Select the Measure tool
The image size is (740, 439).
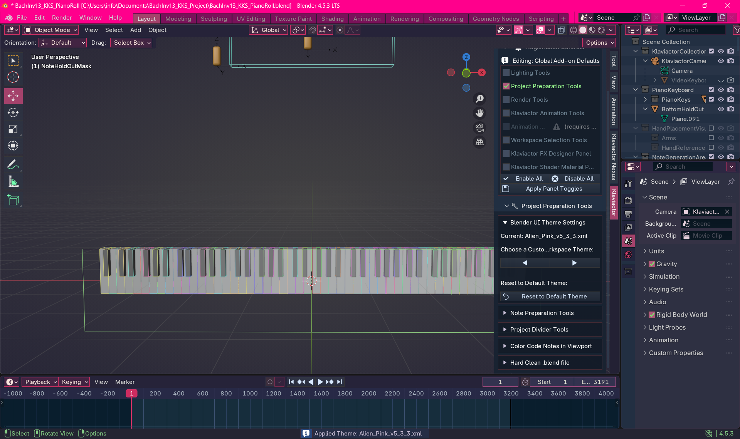pos(13,182)
